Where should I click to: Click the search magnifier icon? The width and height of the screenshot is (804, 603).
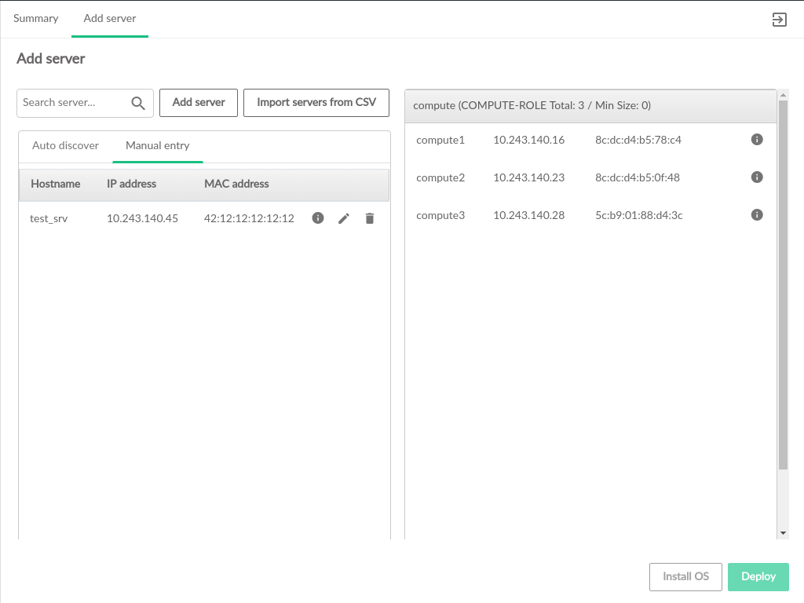point(138,103)
